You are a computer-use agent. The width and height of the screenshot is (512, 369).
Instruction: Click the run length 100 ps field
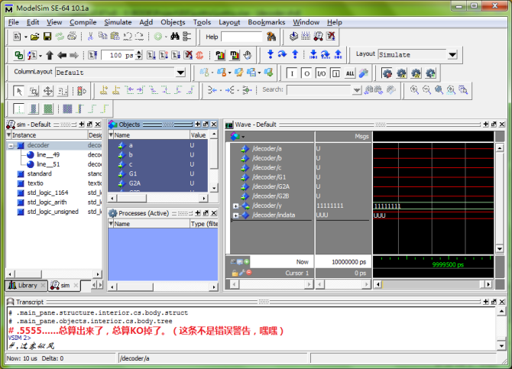pos(119,55)
